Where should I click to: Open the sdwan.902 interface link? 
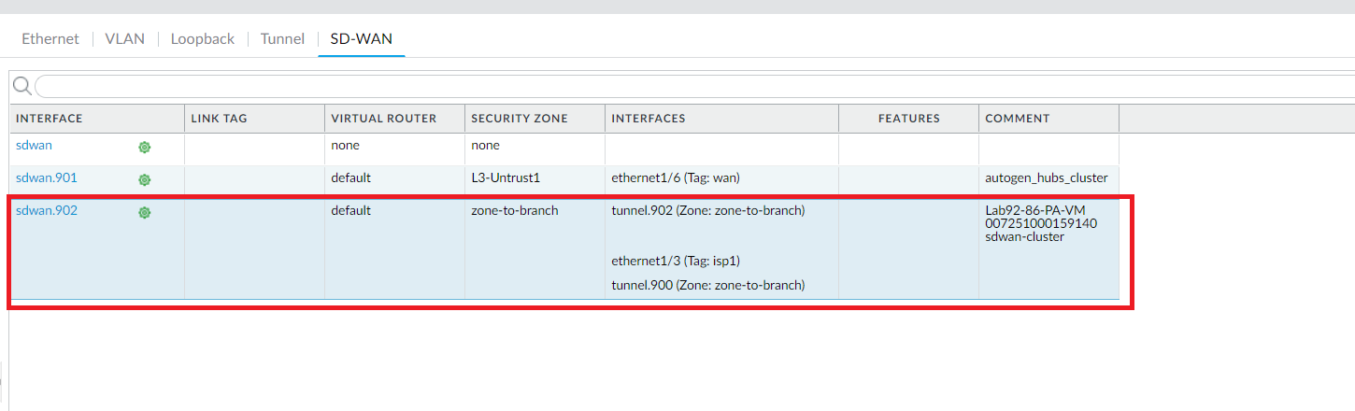(47, 210)
